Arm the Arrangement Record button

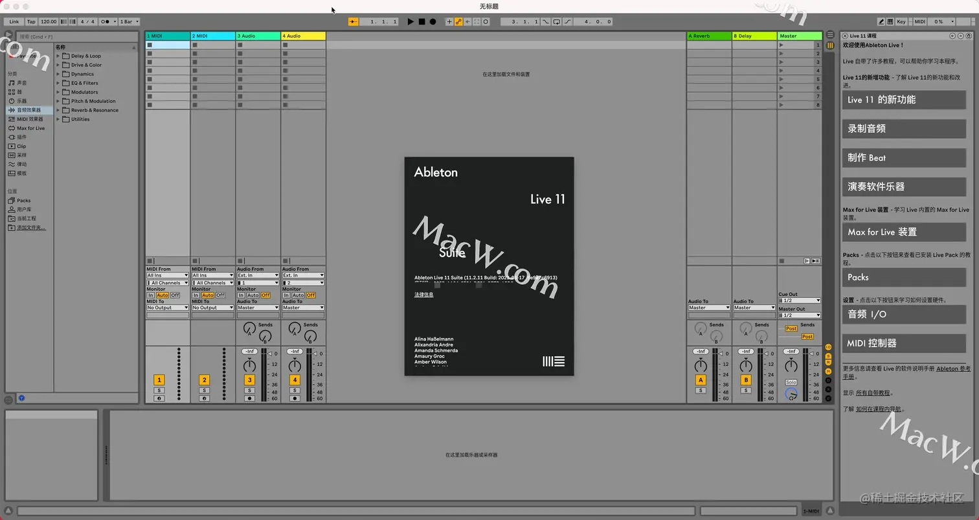(x=433, y=21)
